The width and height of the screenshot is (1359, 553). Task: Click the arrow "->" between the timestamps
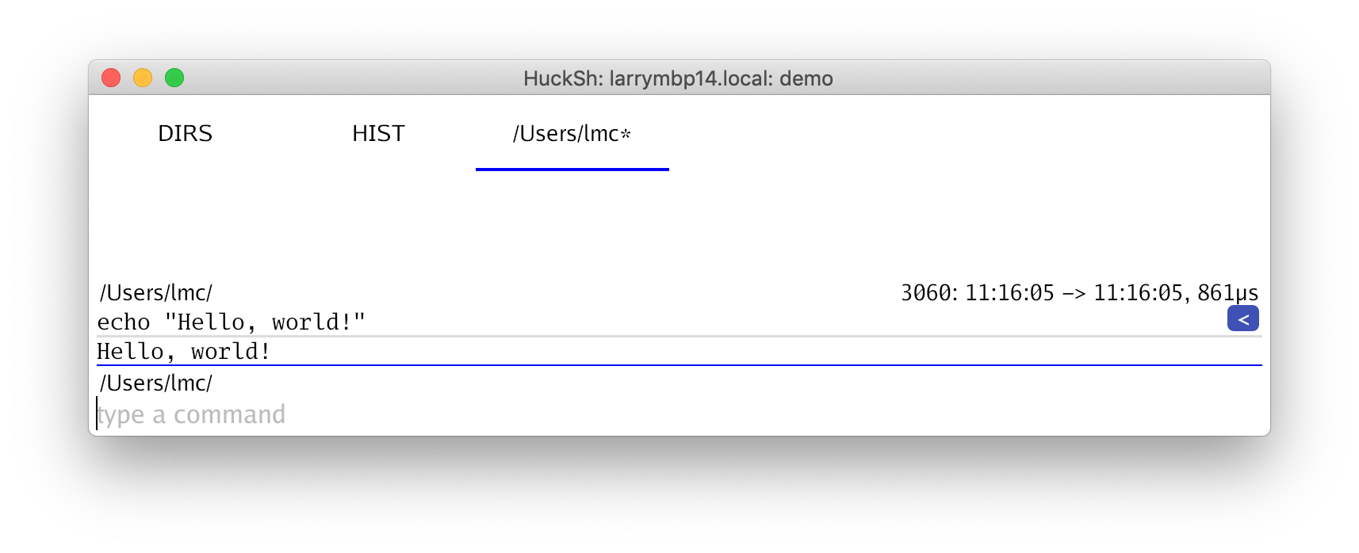click(x=1074, y=294)
